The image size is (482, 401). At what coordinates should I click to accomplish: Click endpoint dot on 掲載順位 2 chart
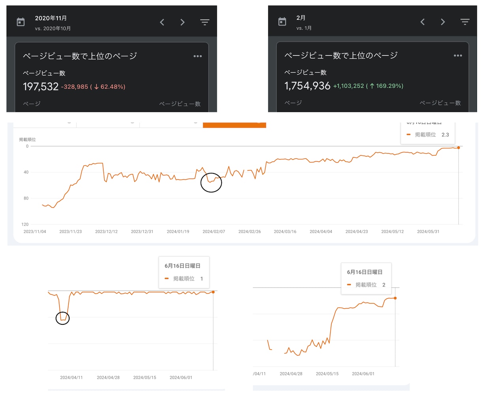(395, 298)
